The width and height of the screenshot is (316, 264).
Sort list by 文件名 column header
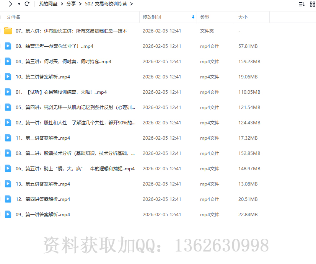13,17
